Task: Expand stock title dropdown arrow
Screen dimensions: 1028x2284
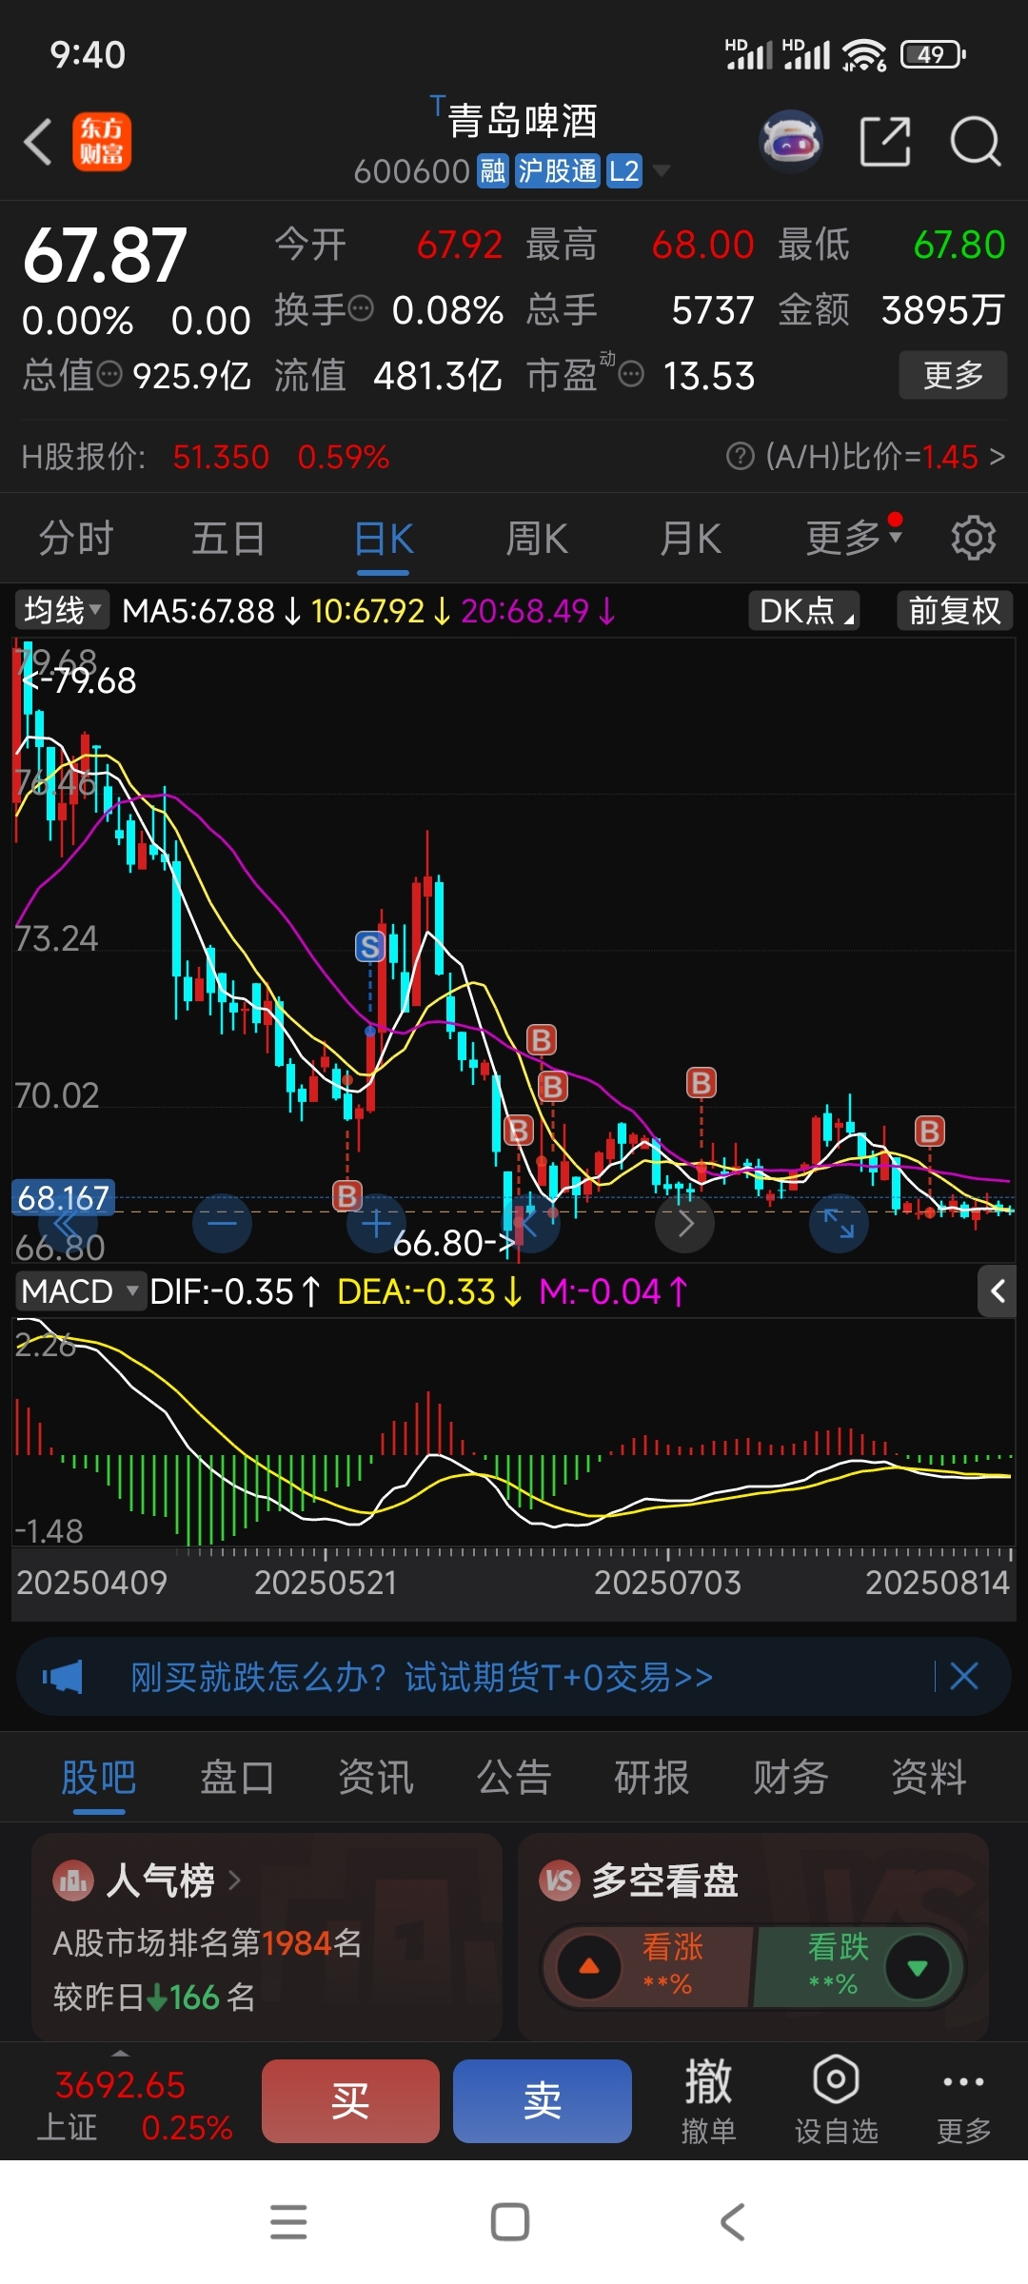Action: tap(662, 171)
